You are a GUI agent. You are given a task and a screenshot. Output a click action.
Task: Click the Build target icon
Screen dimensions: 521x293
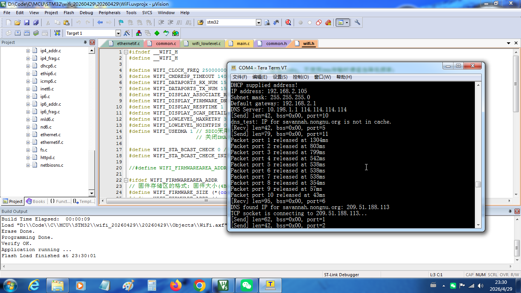point(18,33)
